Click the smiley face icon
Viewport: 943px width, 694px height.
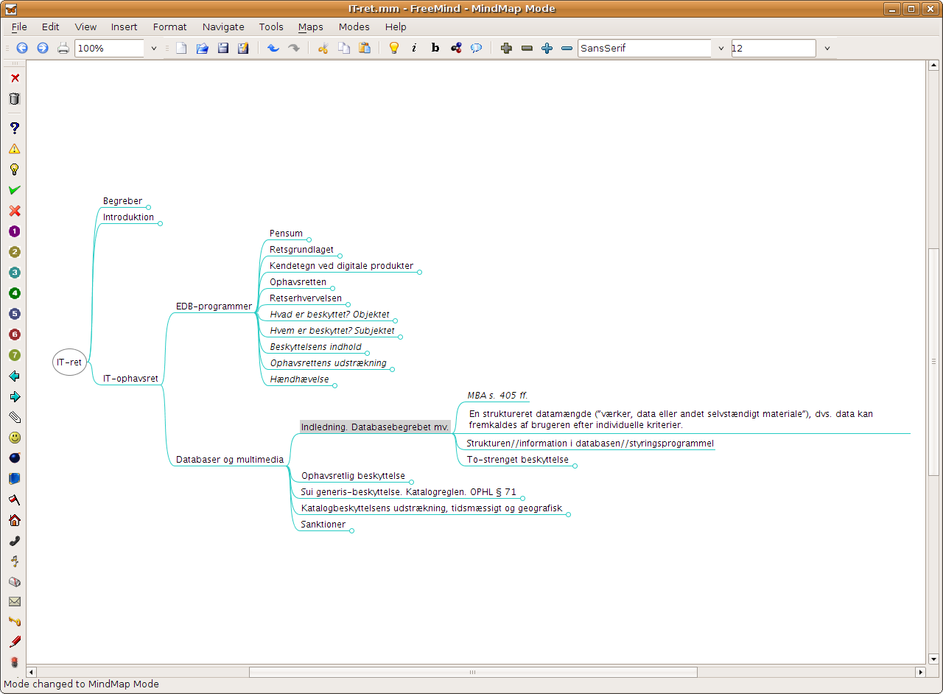(14, 438)
